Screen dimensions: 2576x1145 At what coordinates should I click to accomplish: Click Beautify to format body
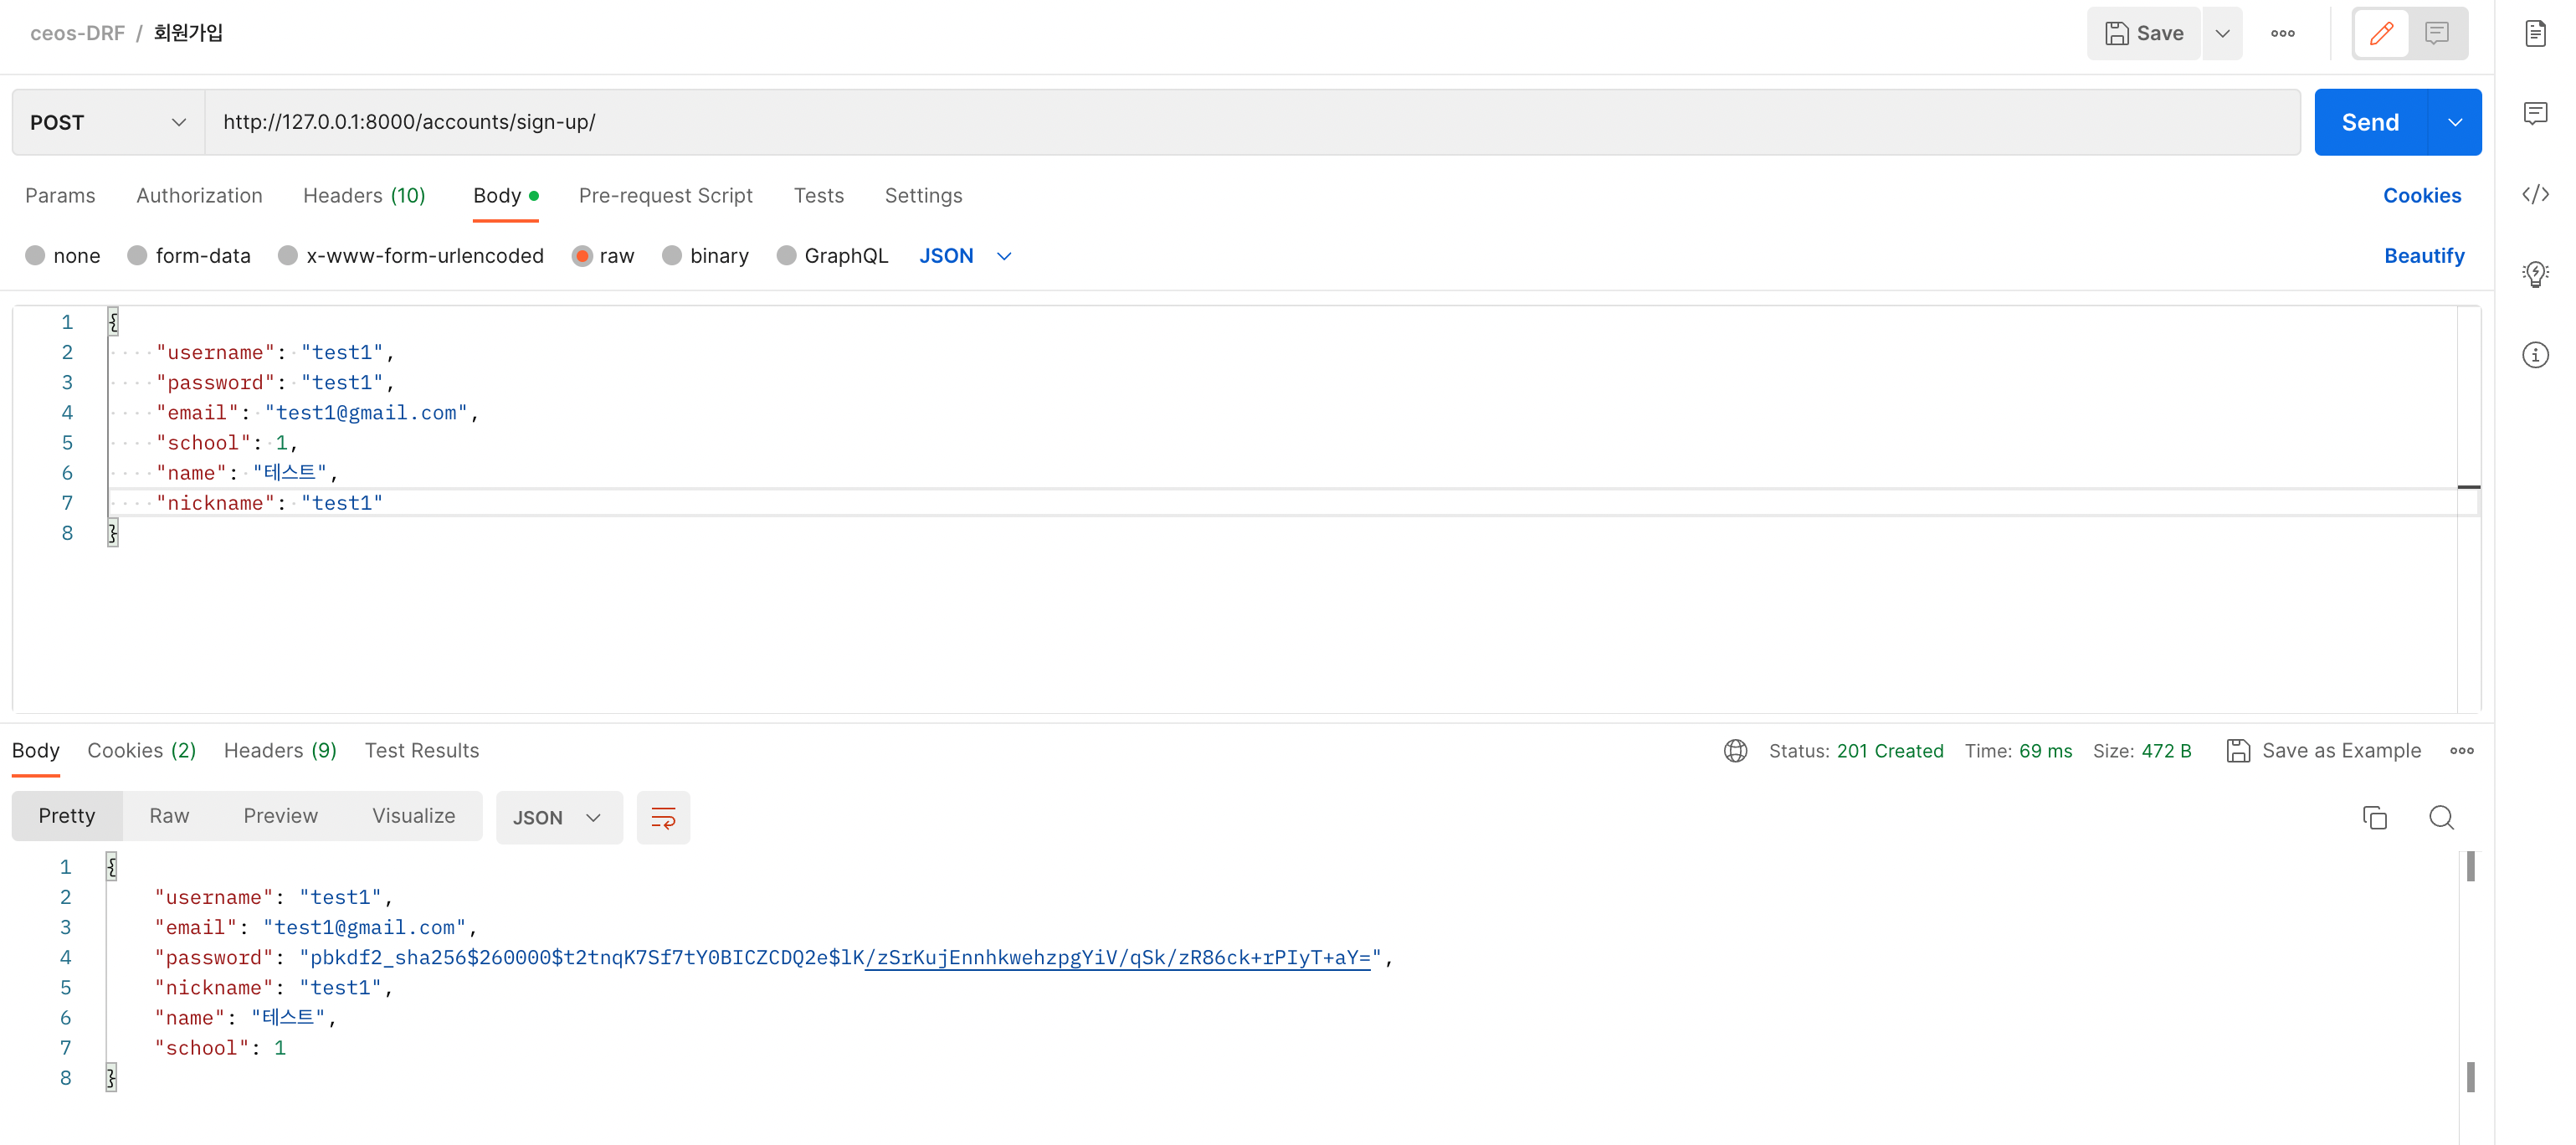[x=2424, y=256]
